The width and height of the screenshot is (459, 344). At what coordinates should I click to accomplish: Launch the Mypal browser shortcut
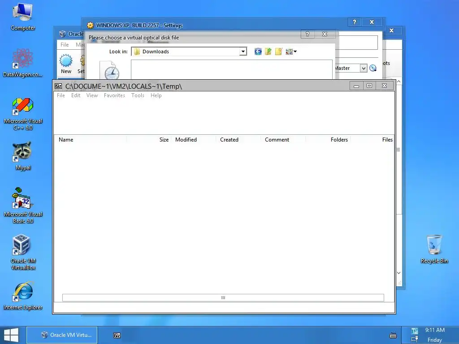click(23, 156)
